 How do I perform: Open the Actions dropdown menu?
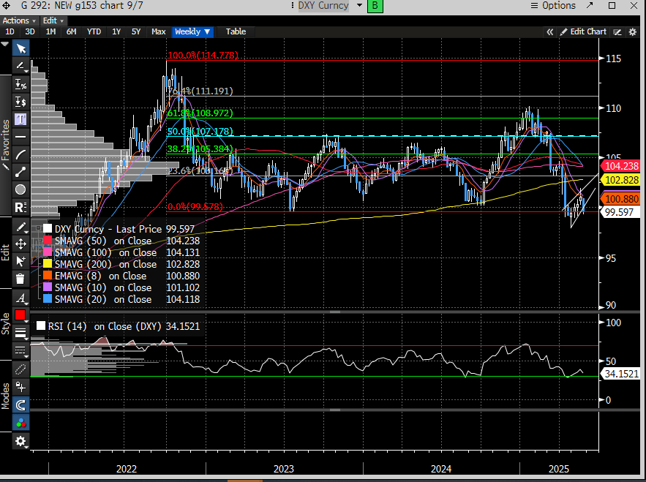point(19,20)
